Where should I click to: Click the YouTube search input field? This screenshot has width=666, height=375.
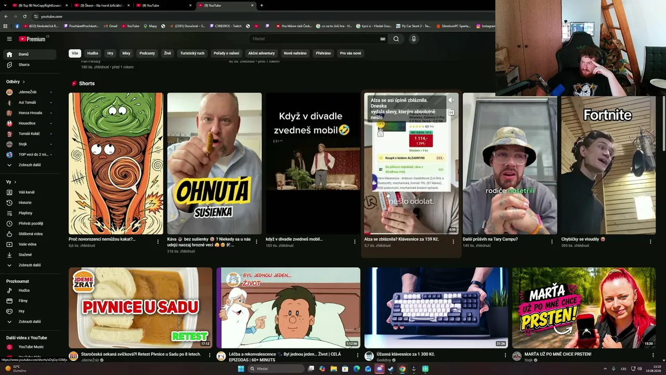pos(315,39)
